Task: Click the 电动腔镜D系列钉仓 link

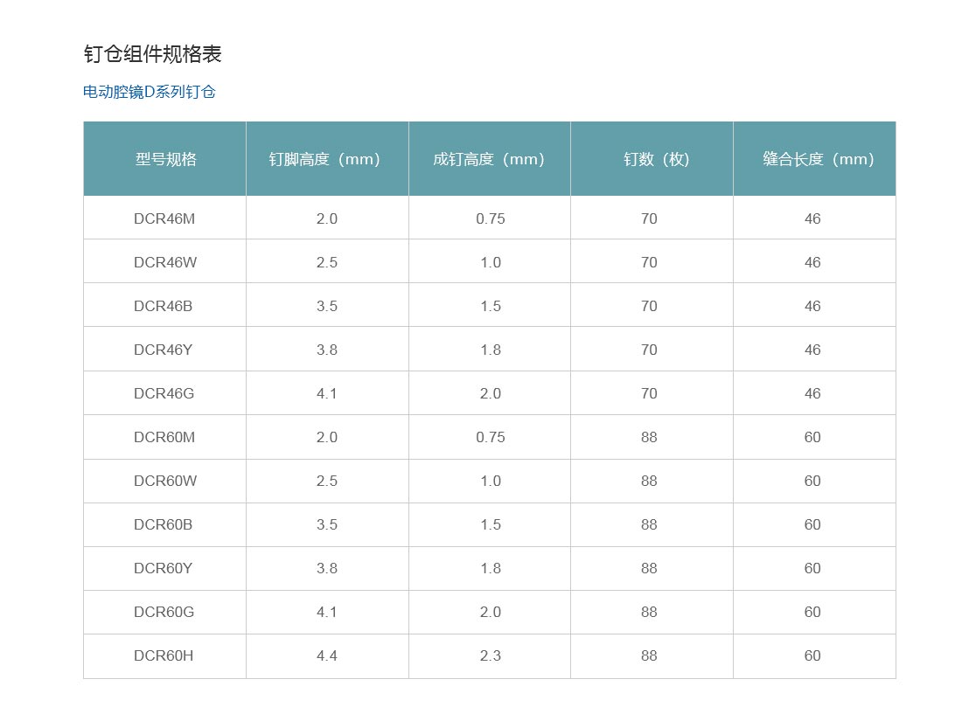Action: 149,92
